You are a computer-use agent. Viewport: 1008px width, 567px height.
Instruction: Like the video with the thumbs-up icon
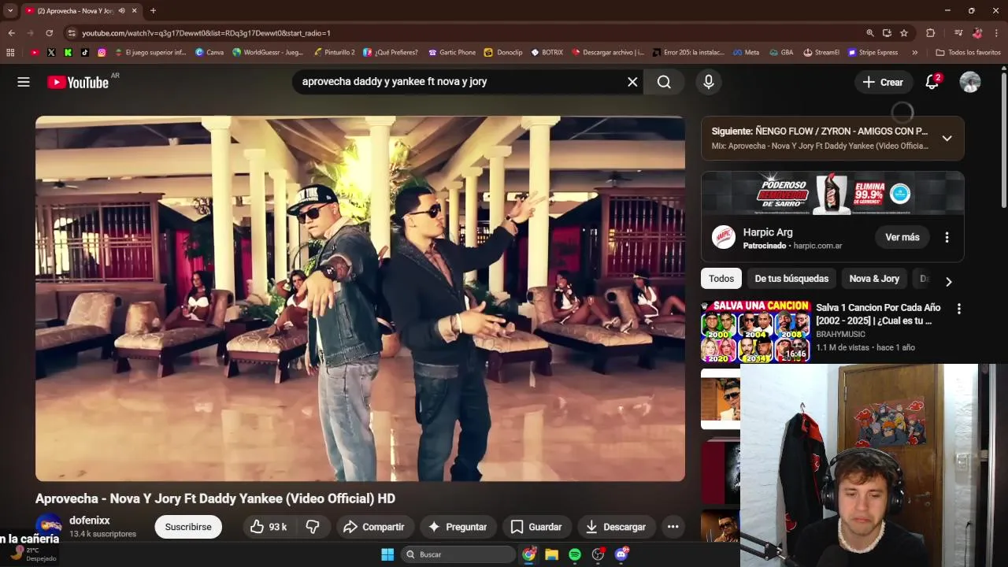coord(269,527)
